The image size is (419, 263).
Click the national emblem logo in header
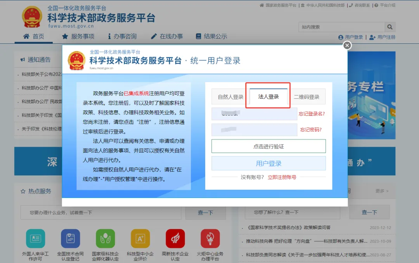(x=32, y=17)
